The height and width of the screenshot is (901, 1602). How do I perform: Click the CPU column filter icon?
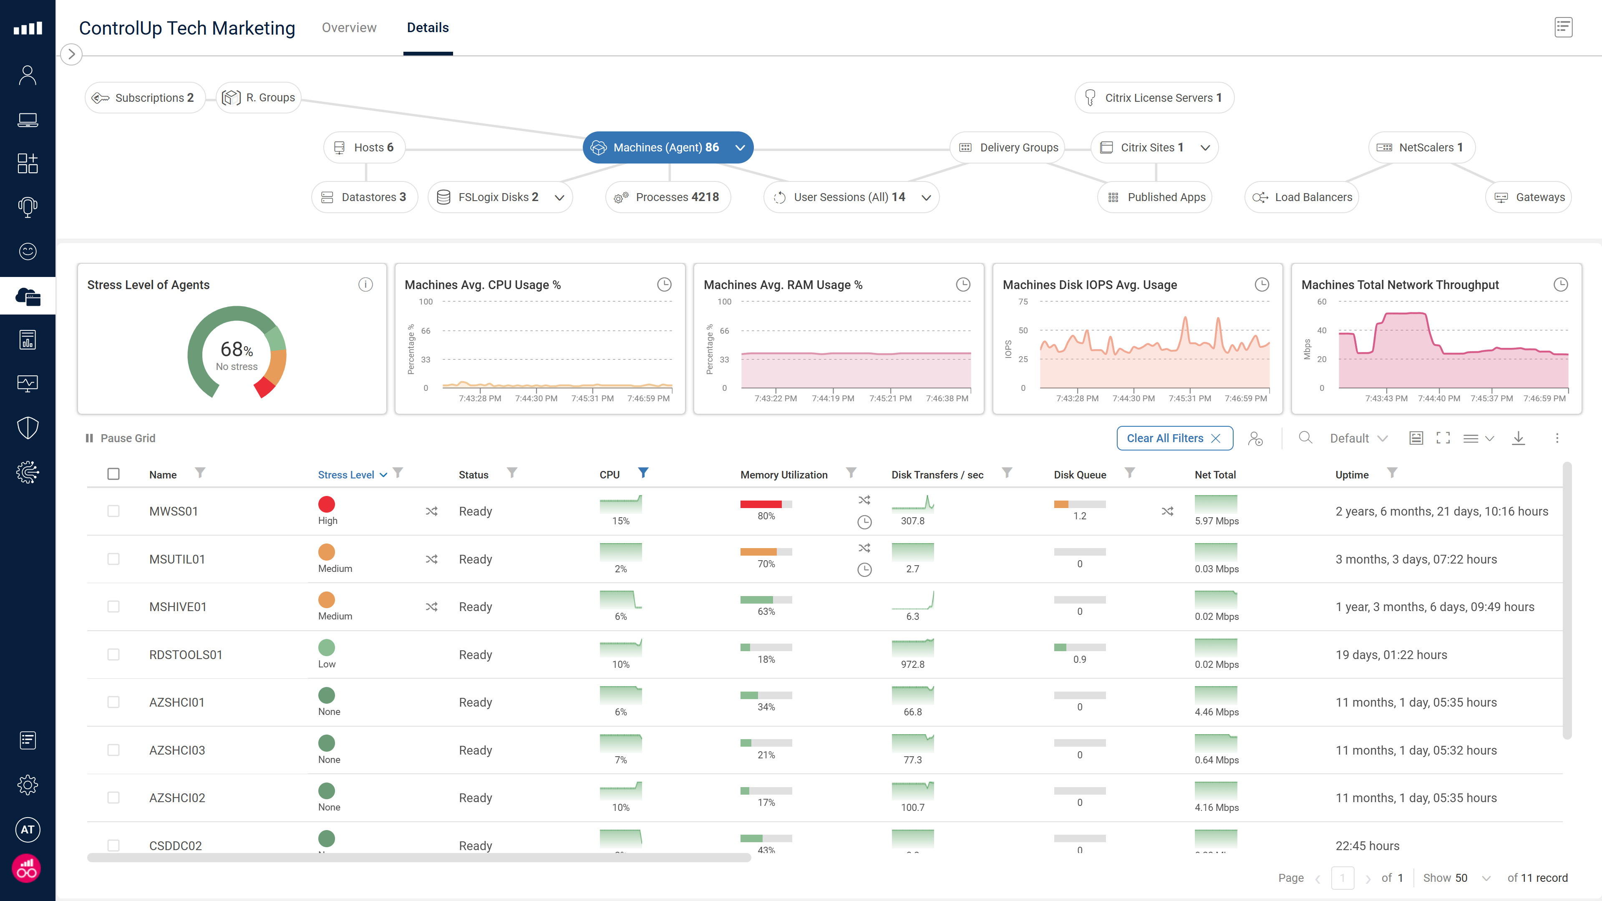coord(643,473)
